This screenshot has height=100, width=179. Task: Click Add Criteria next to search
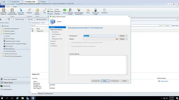pyautogui.click(x=175, y=26)
